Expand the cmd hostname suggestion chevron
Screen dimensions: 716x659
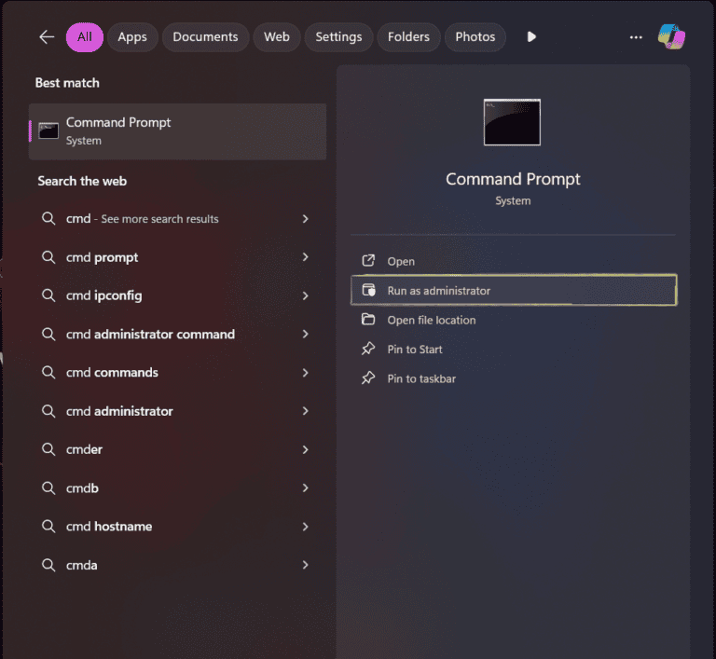pyautogui.click(x=306, y=527)
